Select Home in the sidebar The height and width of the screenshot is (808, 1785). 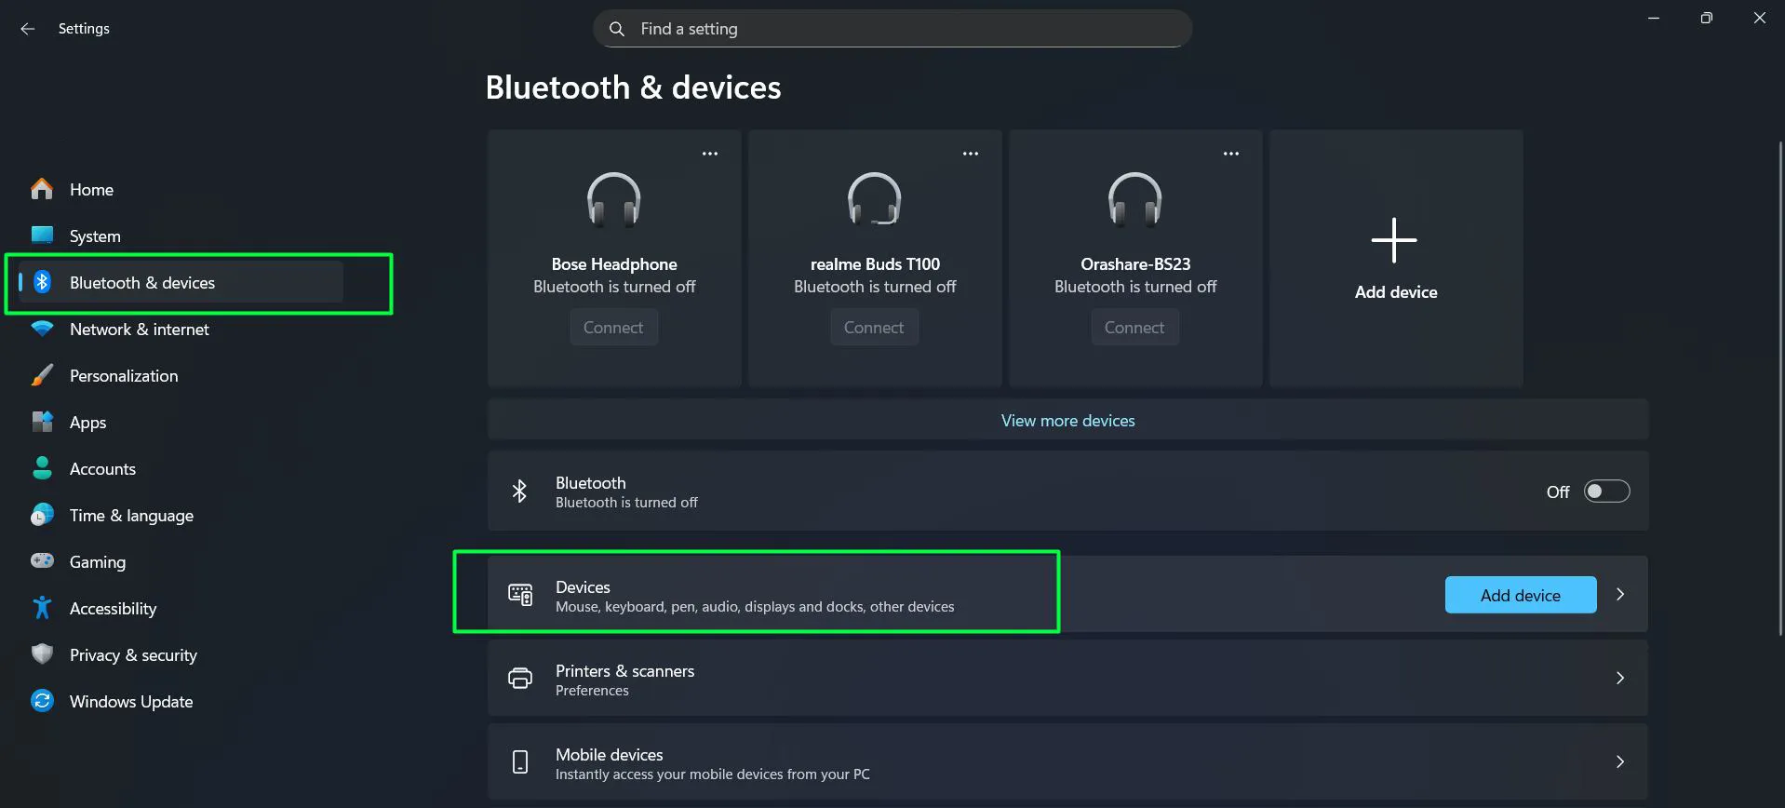click(181, 189)
